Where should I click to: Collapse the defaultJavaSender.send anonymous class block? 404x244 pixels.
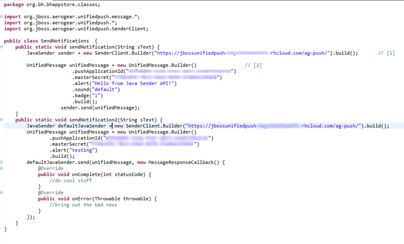pyautogui.click(x=2, y=162)
